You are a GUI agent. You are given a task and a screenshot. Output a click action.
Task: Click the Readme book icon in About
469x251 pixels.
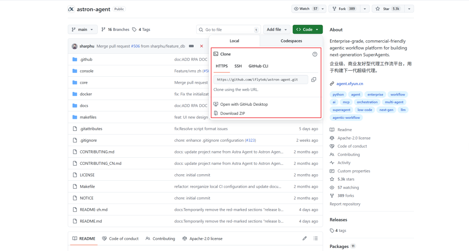(x=332, y=130)
